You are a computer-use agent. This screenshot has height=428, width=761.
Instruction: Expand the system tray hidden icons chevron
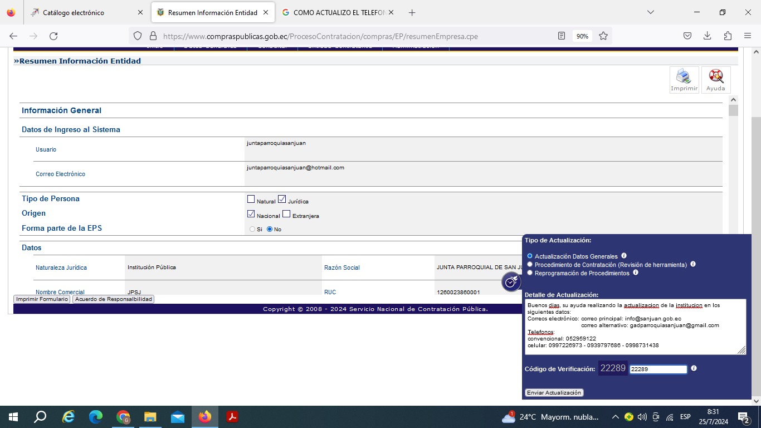tap(615, 417)
